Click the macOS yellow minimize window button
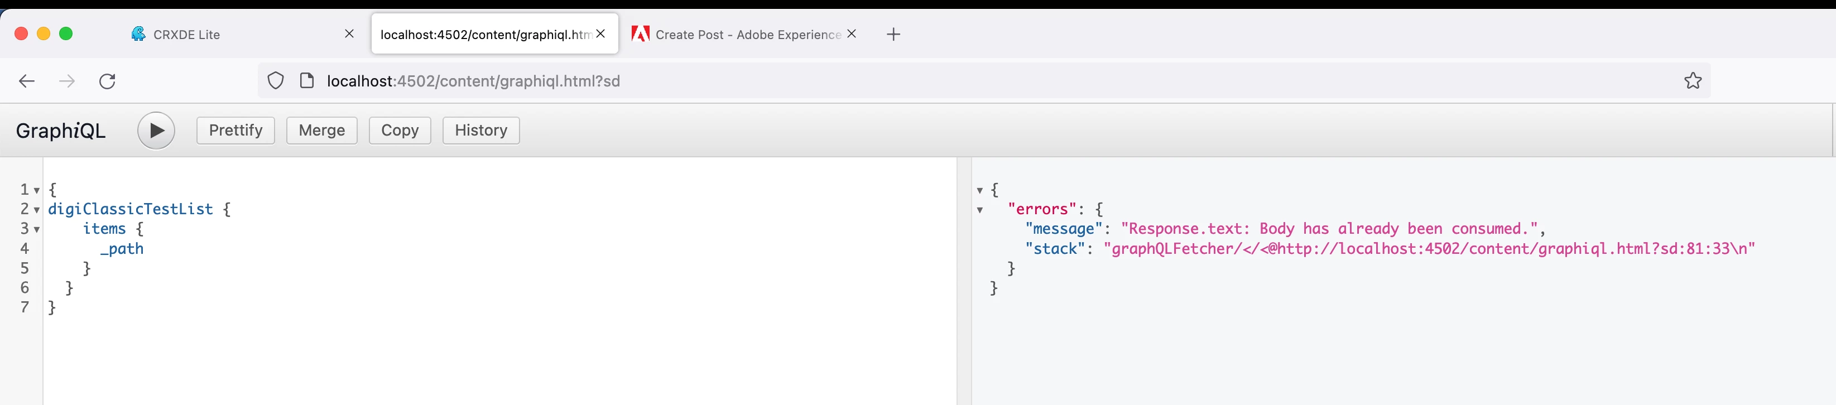 pos(44,33)
